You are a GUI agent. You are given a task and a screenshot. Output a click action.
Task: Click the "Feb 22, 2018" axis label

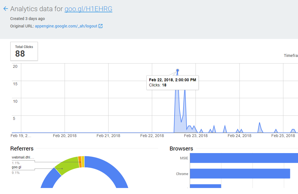152,136
